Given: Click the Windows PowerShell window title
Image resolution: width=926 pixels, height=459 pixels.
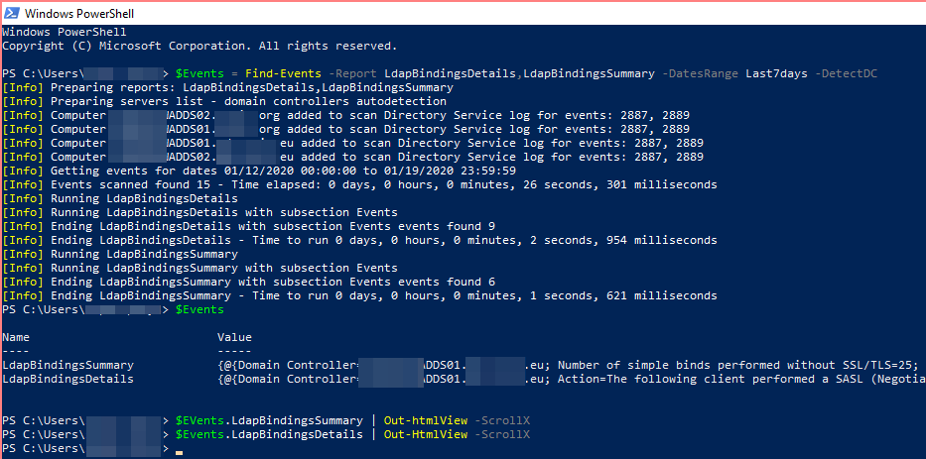Looking at the screenshot, I should (x=79, y=13).
